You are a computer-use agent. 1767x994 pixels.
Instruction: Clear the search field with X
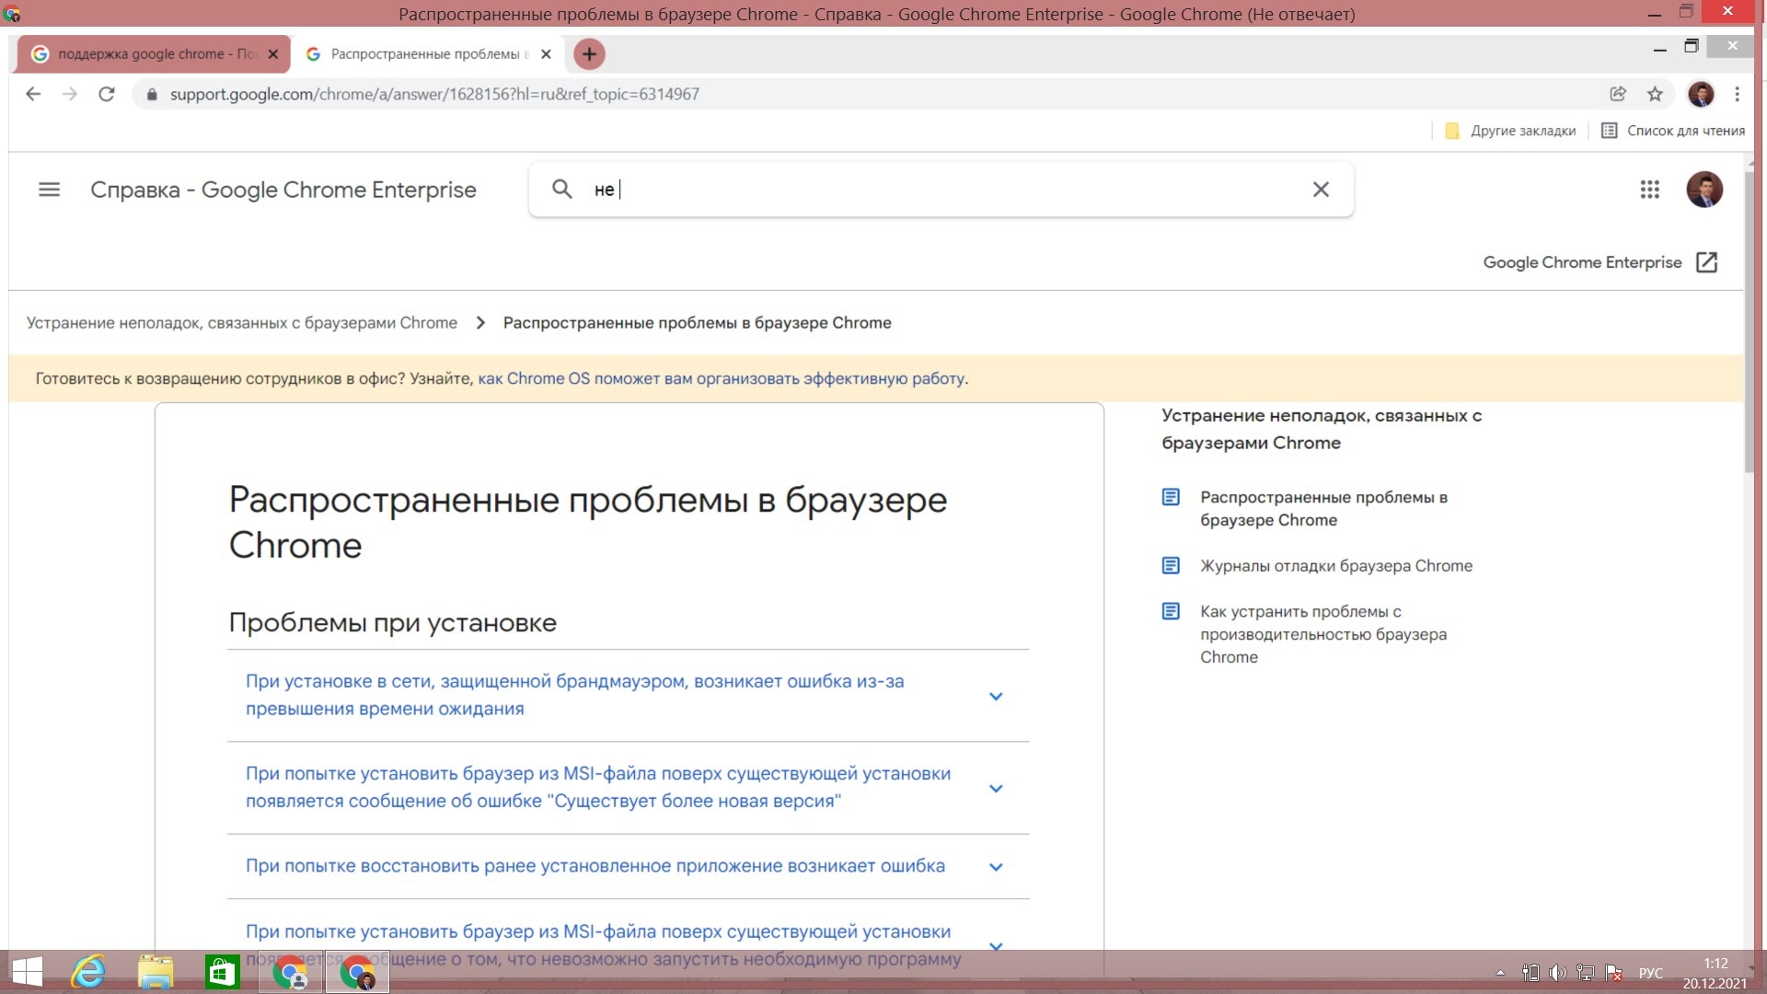[x=1321, y=190]
